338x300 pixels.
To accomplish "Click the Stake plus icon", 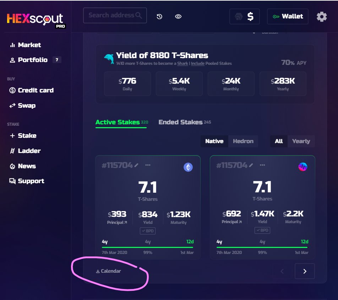I will [12, 136].
